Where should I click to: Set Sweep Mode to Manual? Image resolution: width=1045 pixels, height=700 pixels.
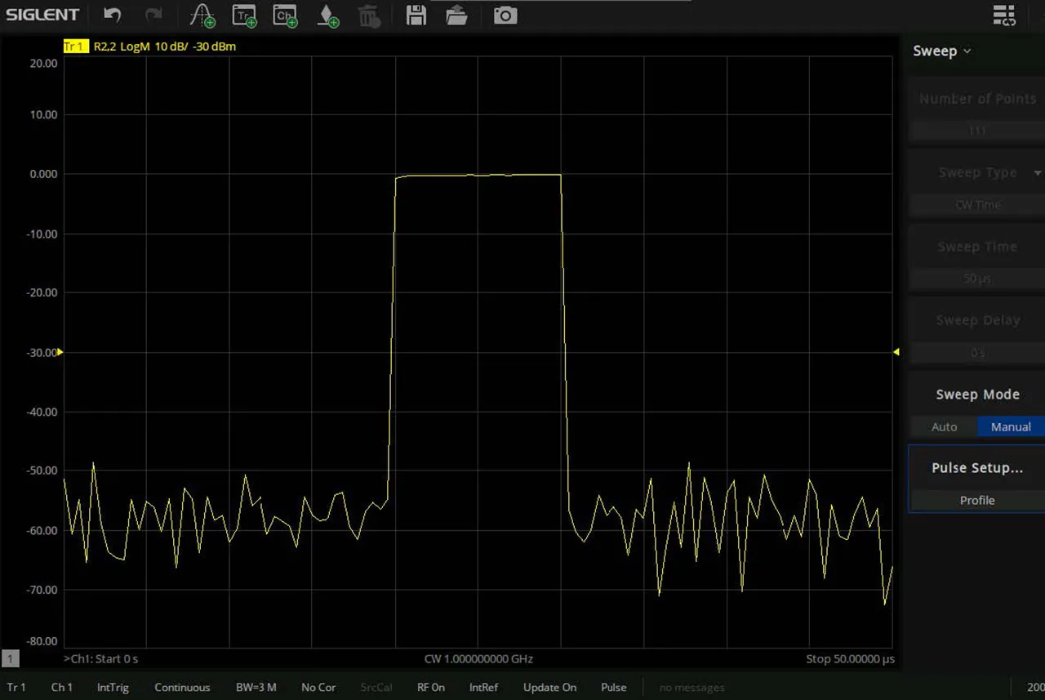click(x=1010, y=427)
